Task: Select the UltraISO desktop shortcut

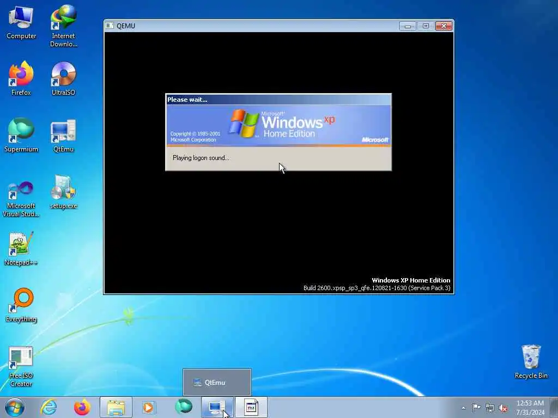Action: tap(63, 78)
